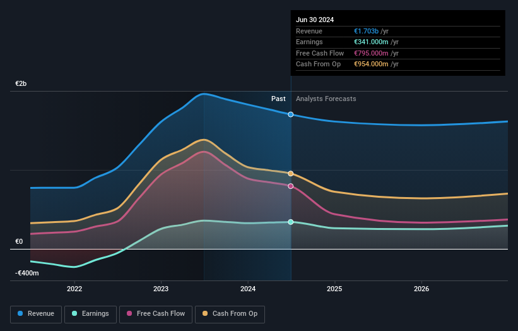This screenshot has width=518, height=331.
Task: Click the blue Revenue data point marker
Action: [291, 114]
